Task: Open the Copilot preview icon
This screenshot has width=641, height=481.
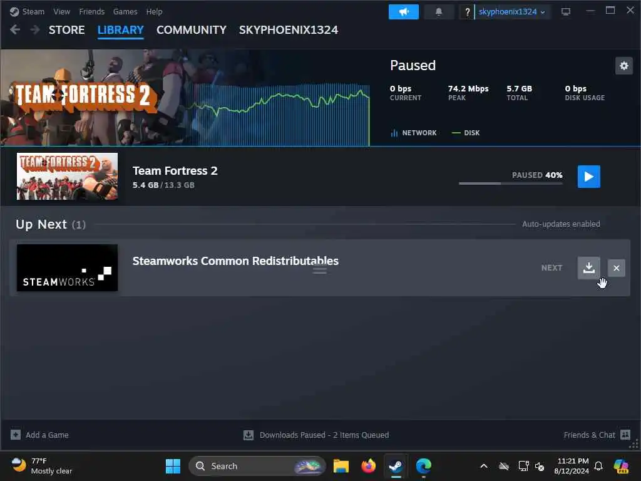Action: click(x=621, y=466)
